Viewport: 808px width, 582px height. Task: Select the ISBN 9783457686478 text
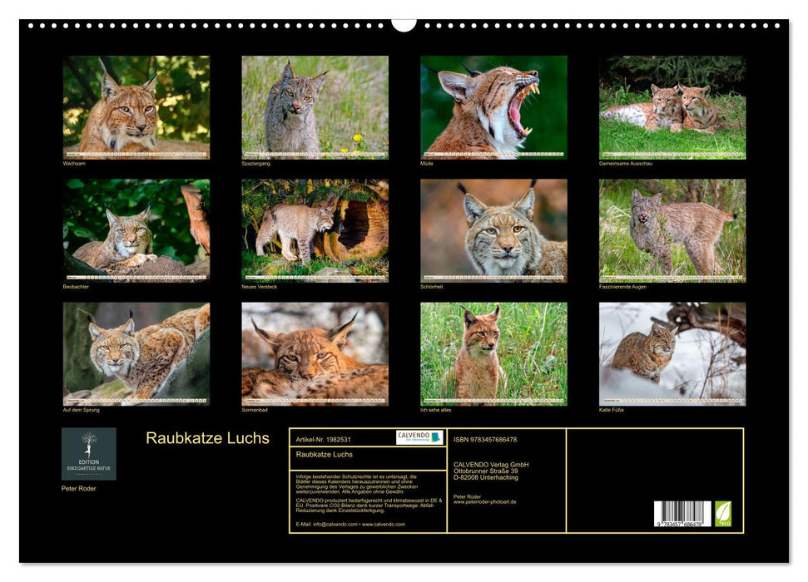(485, 437)
